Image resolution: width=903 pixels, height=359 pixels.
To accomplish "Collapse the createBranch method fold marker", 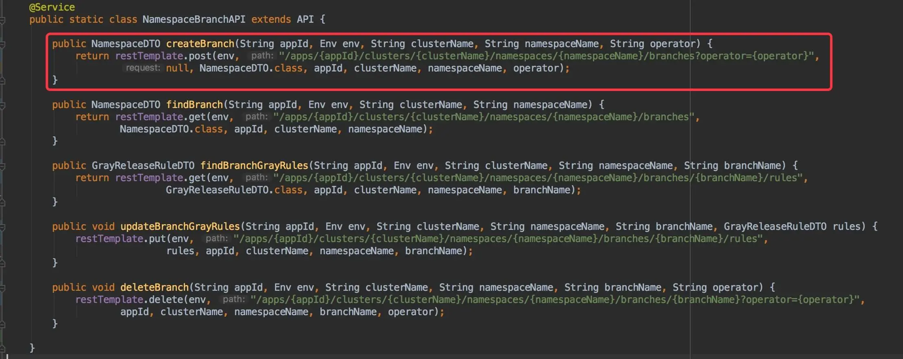I will [2, 44].
